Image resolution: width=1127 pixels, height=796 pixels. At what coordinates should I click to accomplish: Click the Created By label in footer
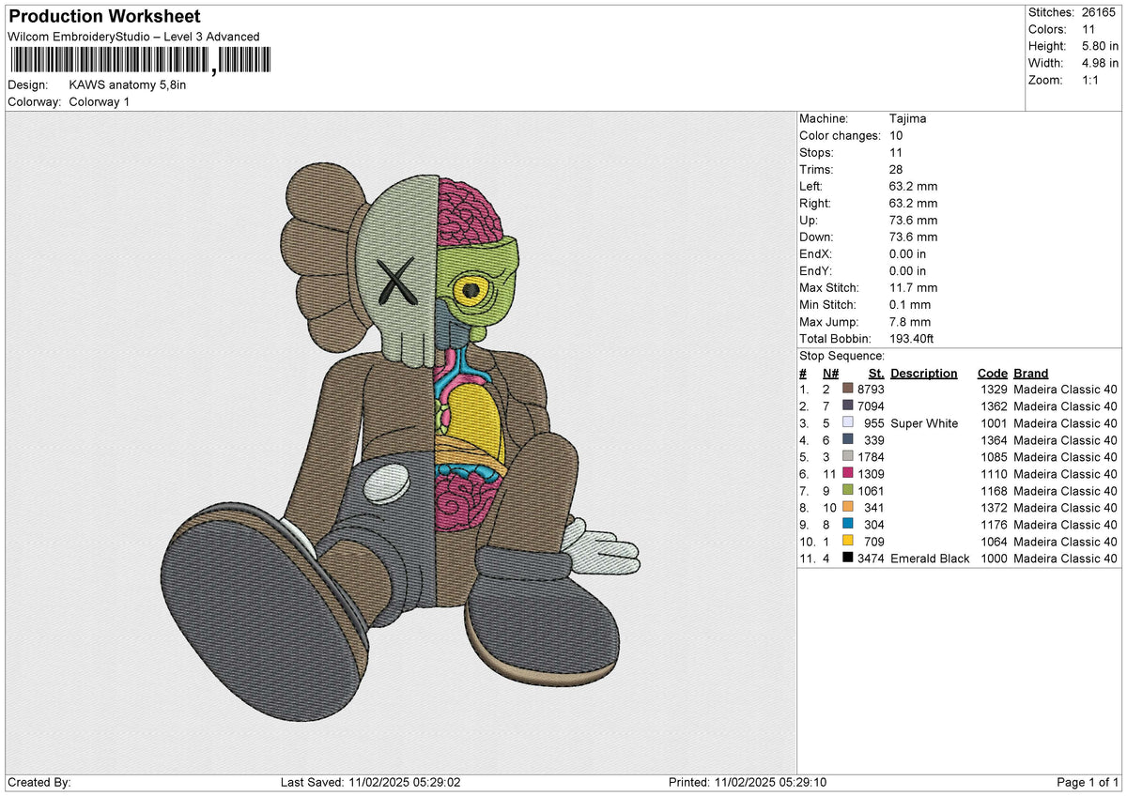pos(39,782)
